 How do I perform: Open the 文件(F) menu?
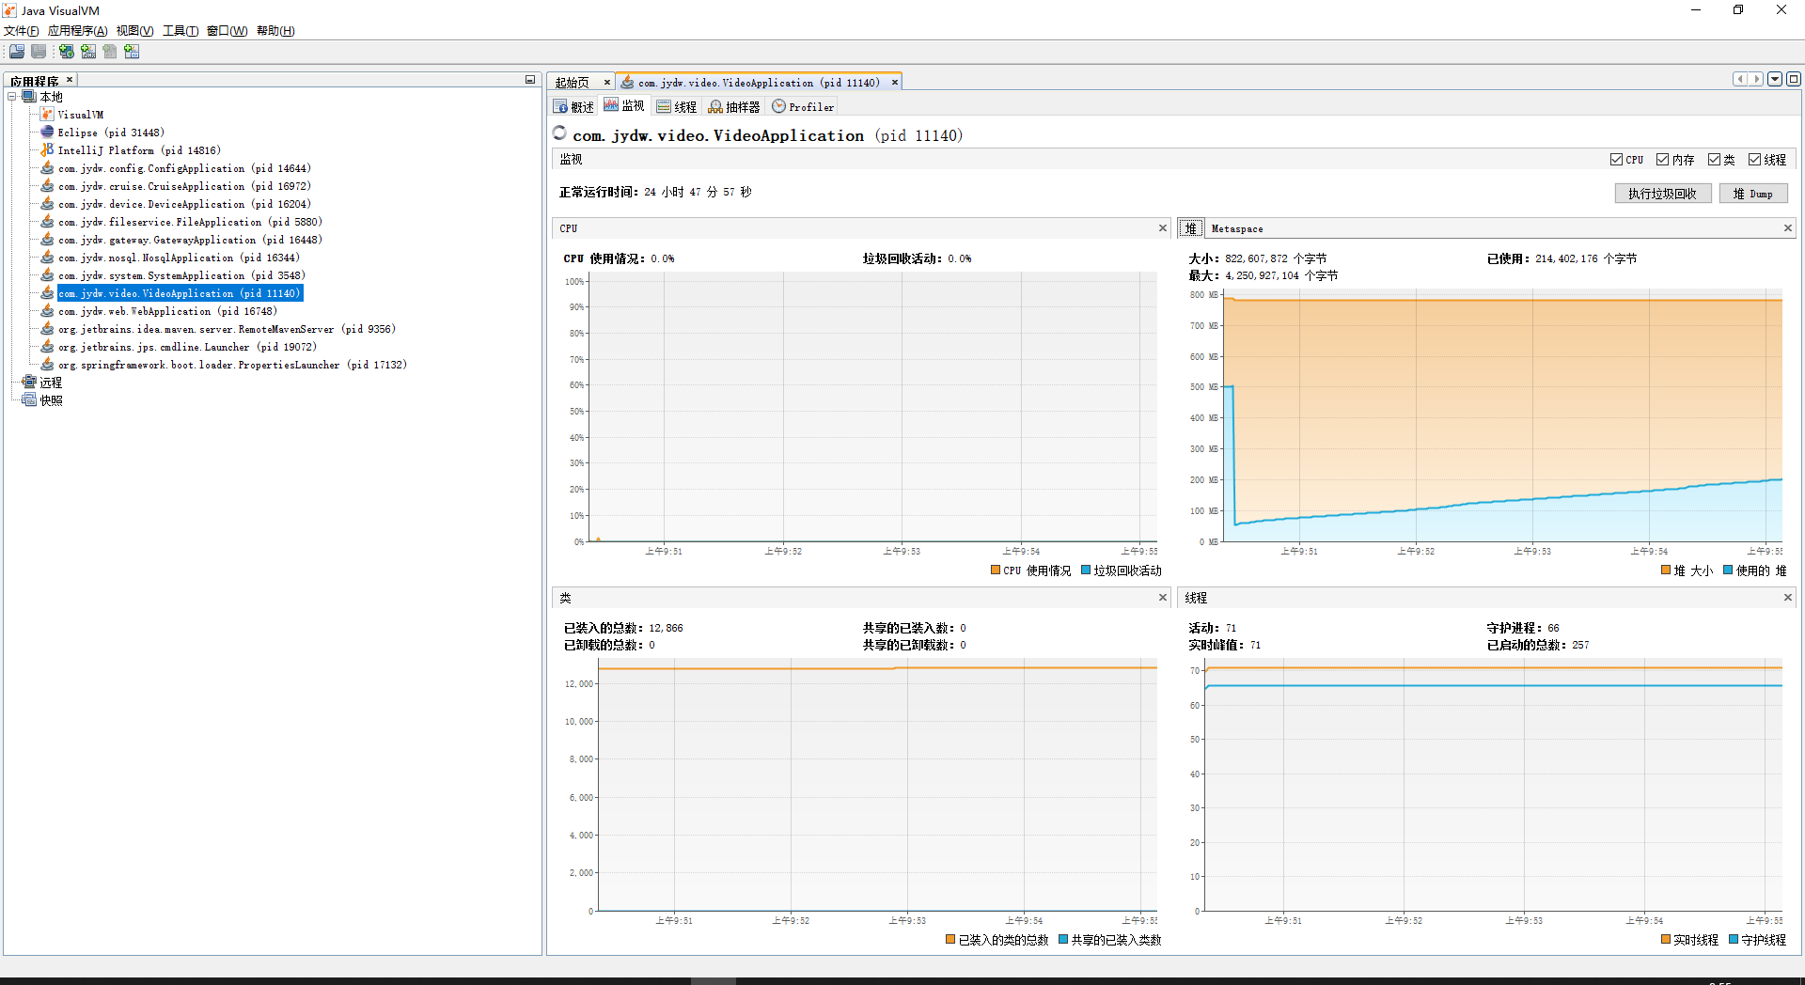click(22, 31)
